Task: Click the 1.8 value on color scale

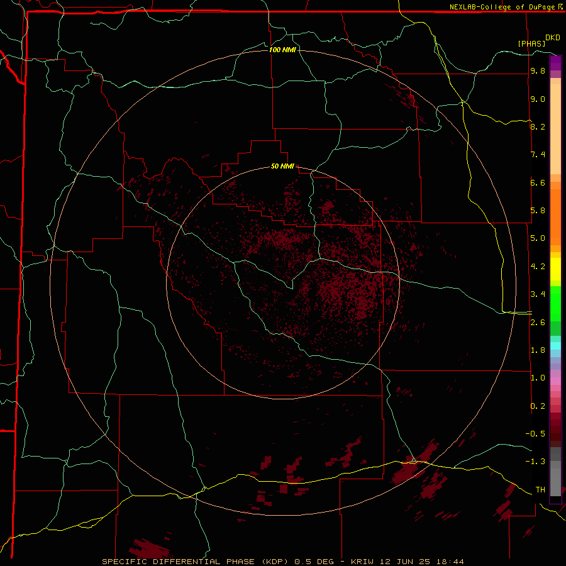Action: [x=538, y=350]
